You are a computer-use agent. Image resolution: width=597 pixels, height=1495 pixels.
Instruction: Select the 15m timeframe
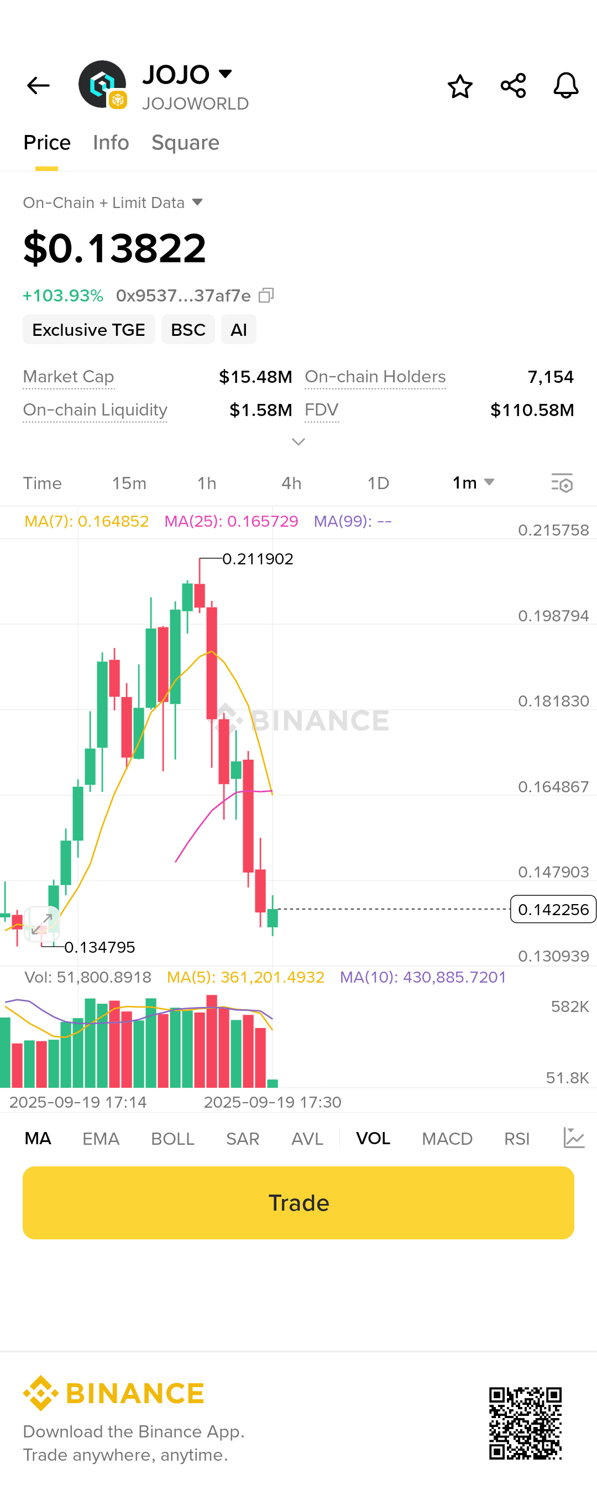coord(129,483)
